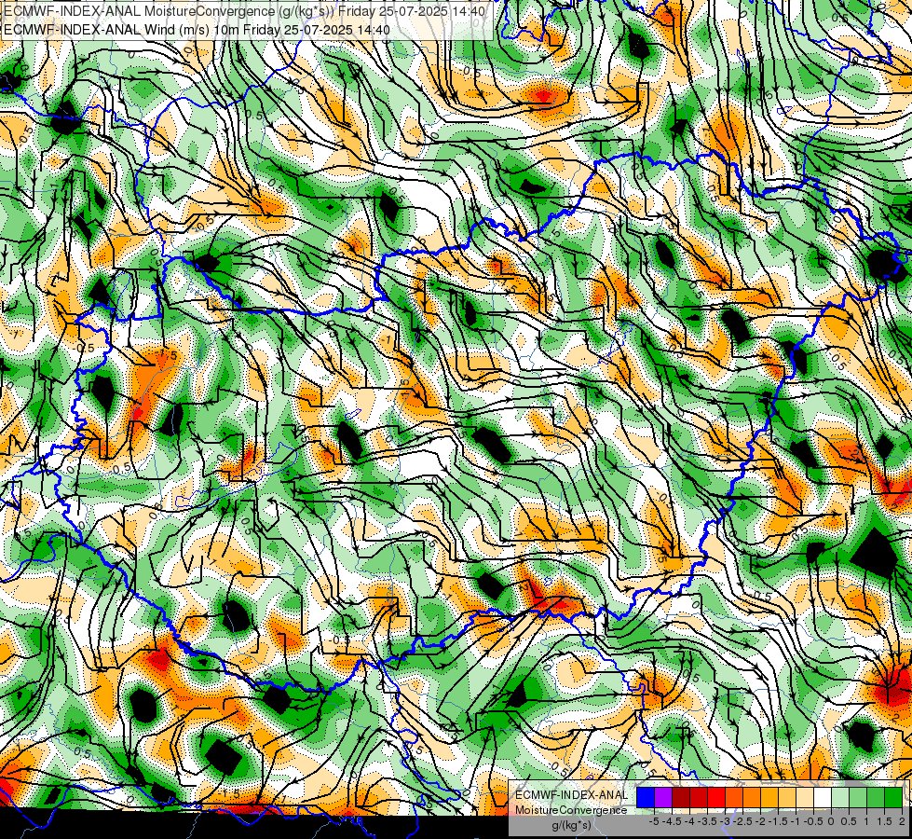Select legend swatch between 0 and 0.5
Image resolution: width=912 pixels, height=839 pixels.
840,798
